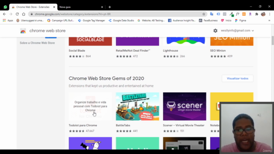Open the Google Translate extension icon
This screenshot has width=274, height=154.
211,14
